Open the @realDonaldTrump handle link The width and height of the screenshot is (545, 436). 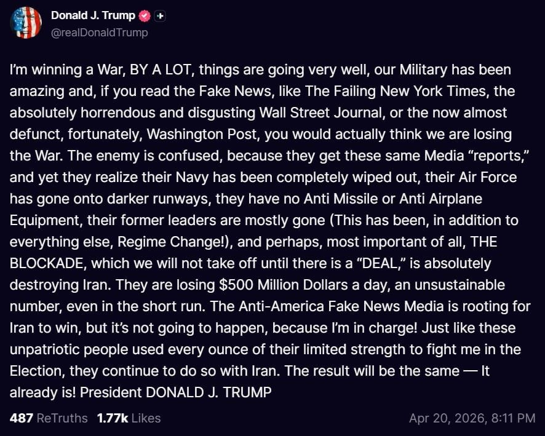click(x=99, y=33)
